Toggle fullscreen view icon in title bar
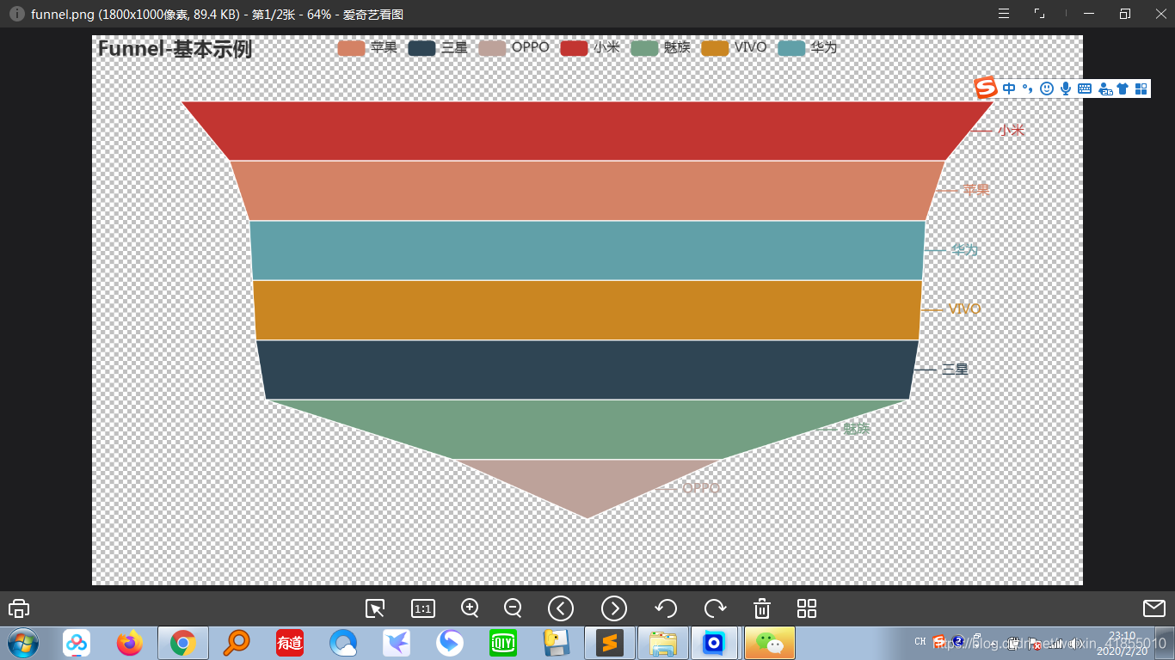1175x660 pixels. coord(1039,14)
